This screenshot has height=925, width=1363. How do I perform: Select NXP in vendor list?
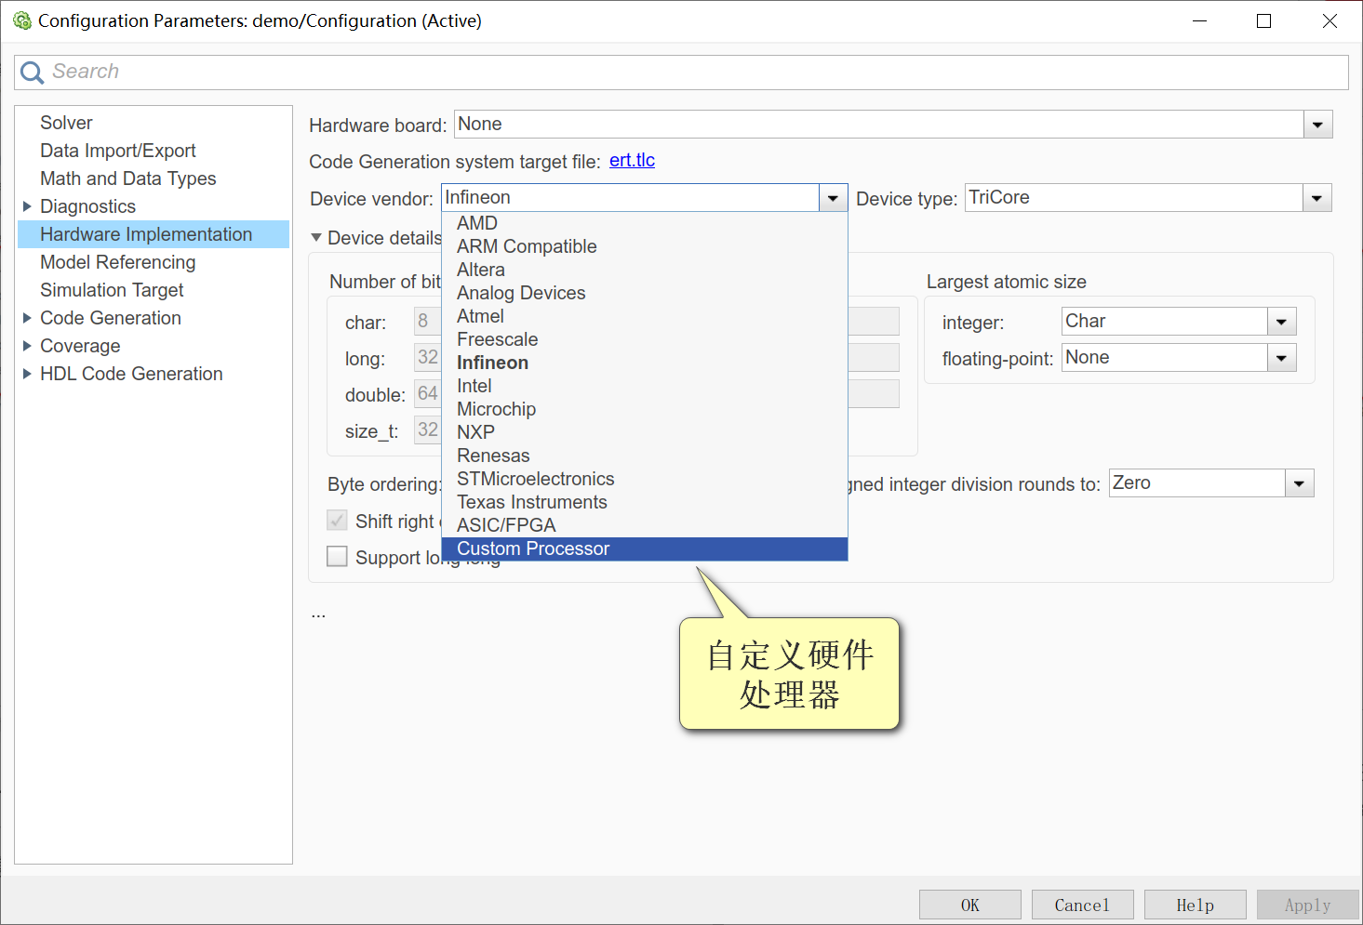point(645,432)
